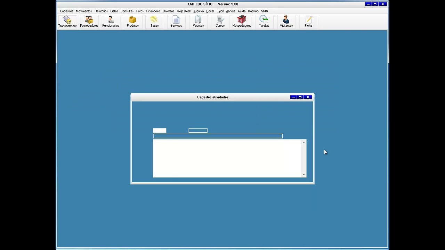Open the Financeiro menu

point(153,11)
